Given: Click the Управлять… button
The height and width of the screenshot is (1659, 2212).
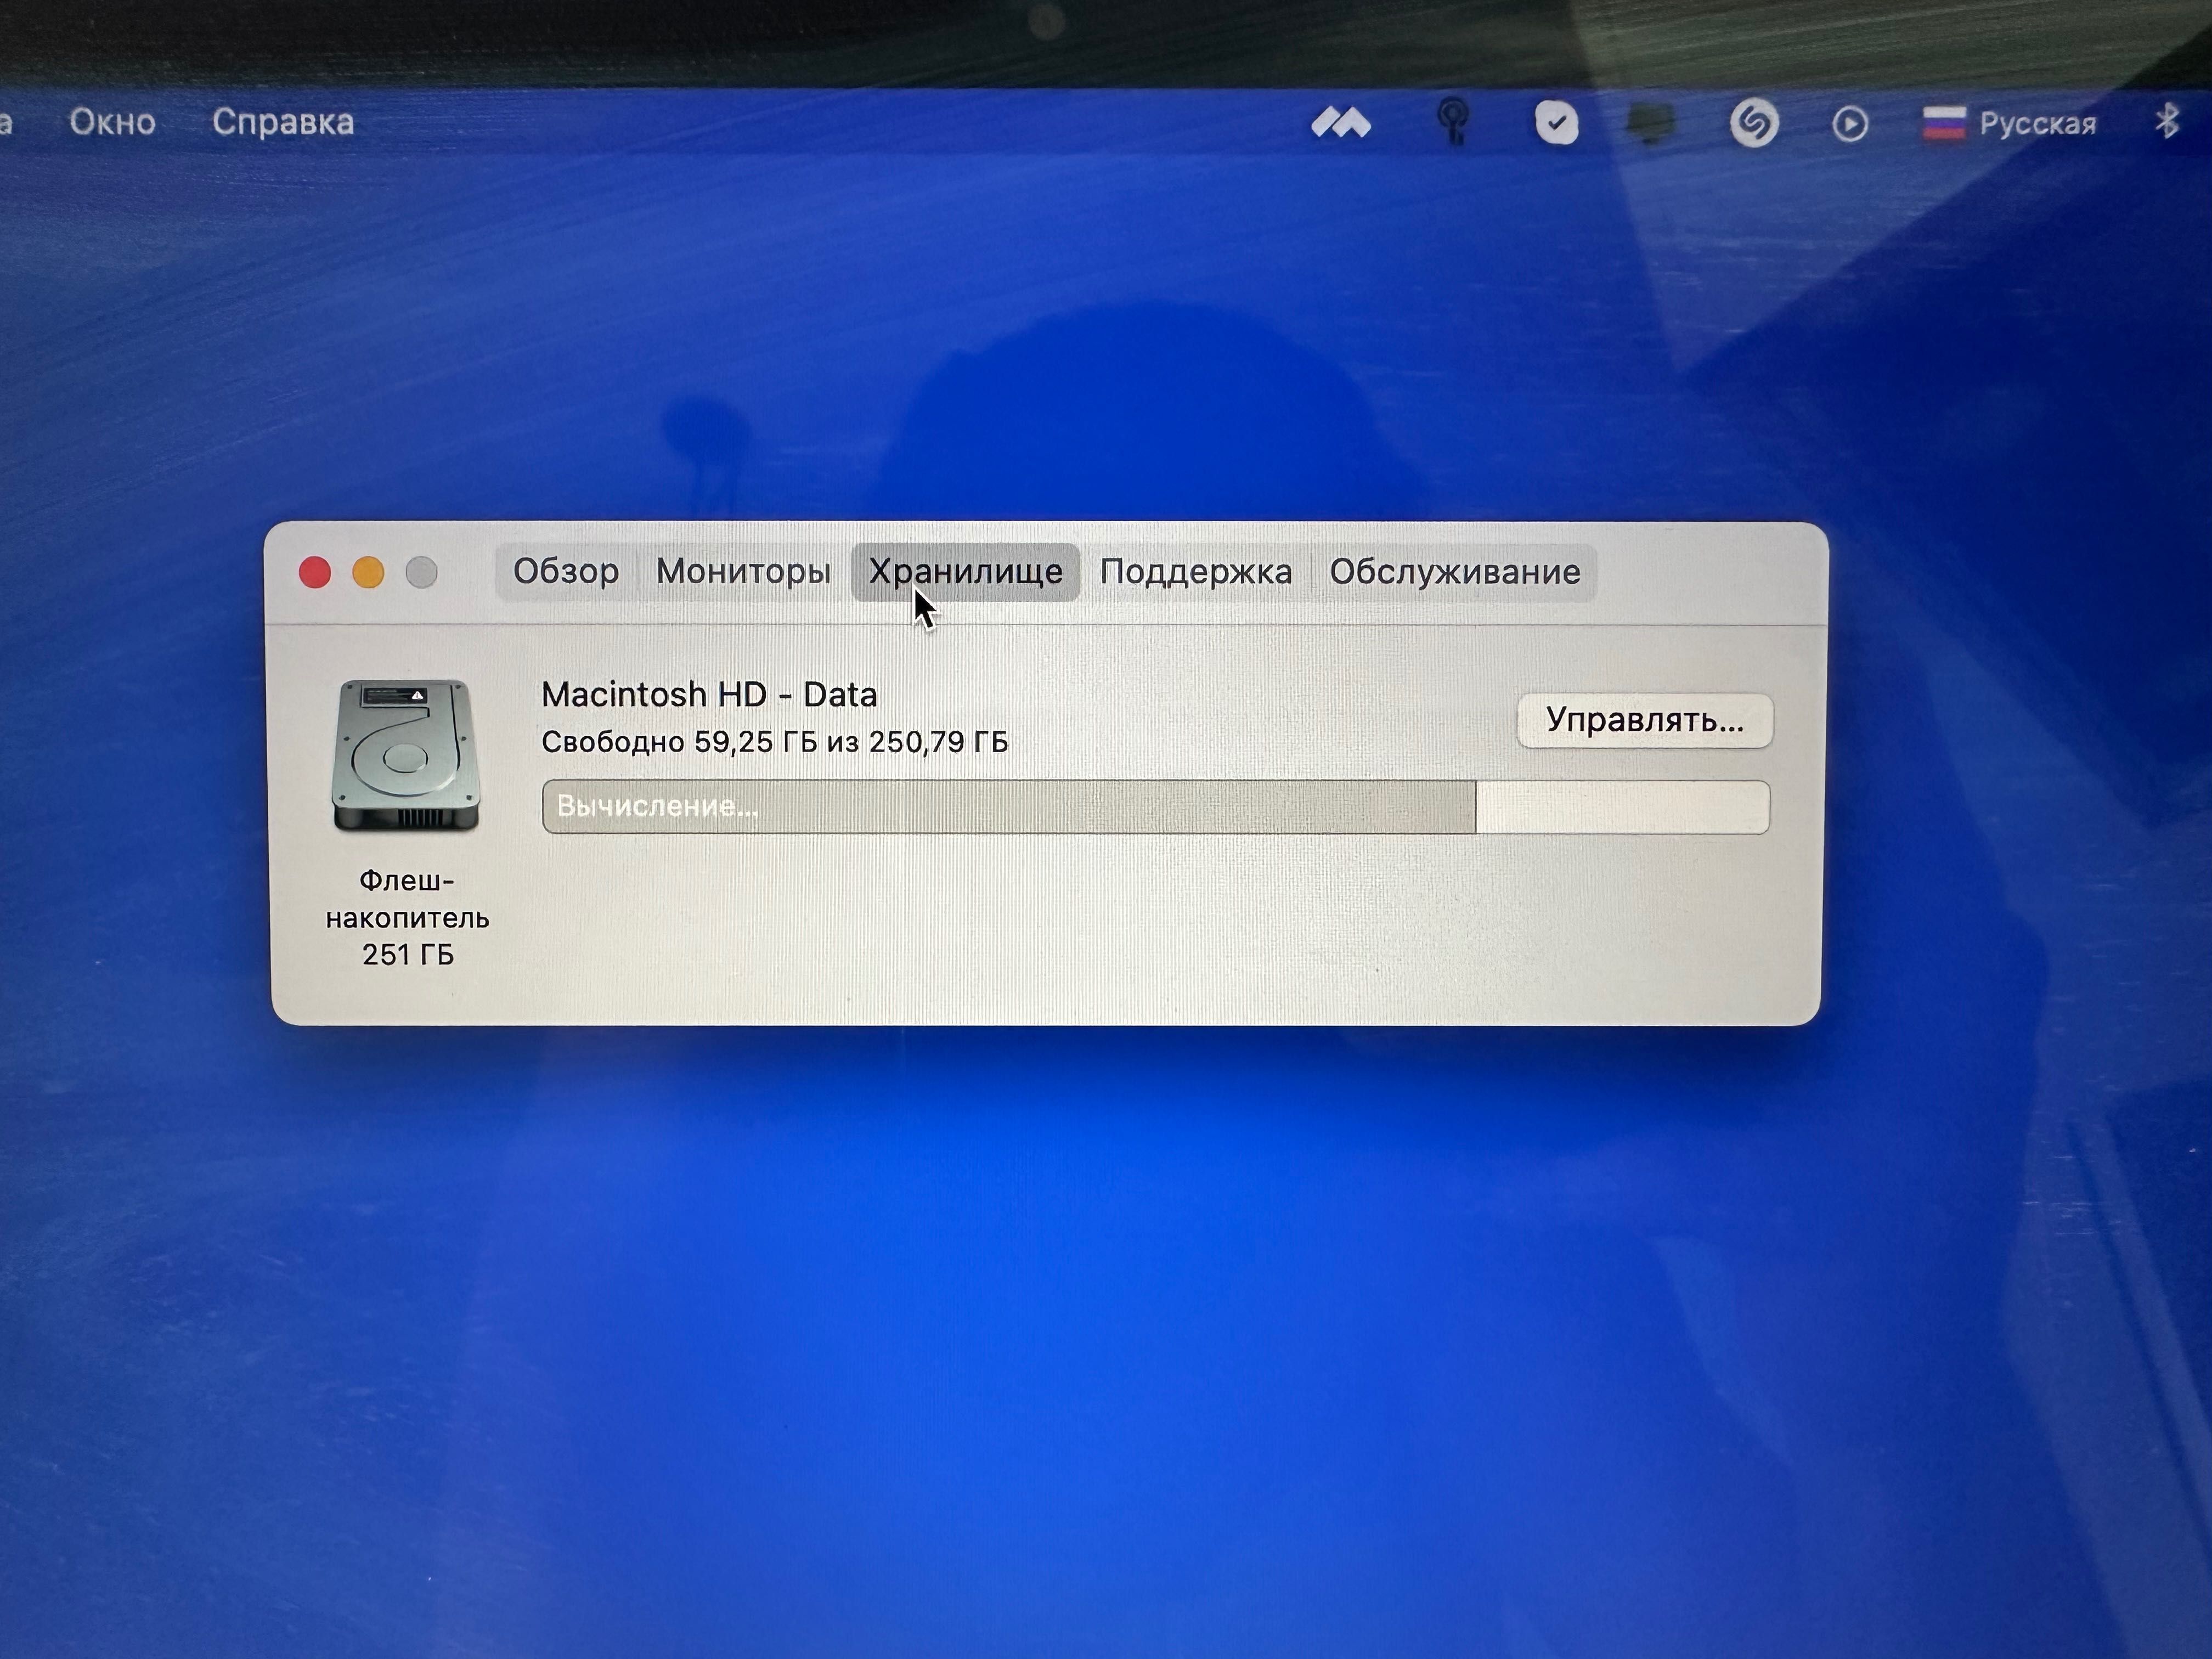Looking at the screenshot, I should click(1645, 720).
